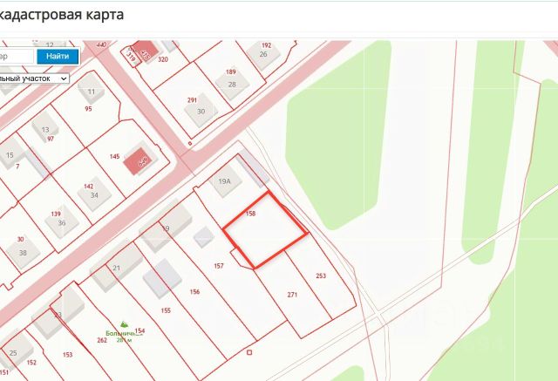The height and width of the screenshot is (381, 558).
Task: Focus the cadastral number search field
Action: coord(16,56)
